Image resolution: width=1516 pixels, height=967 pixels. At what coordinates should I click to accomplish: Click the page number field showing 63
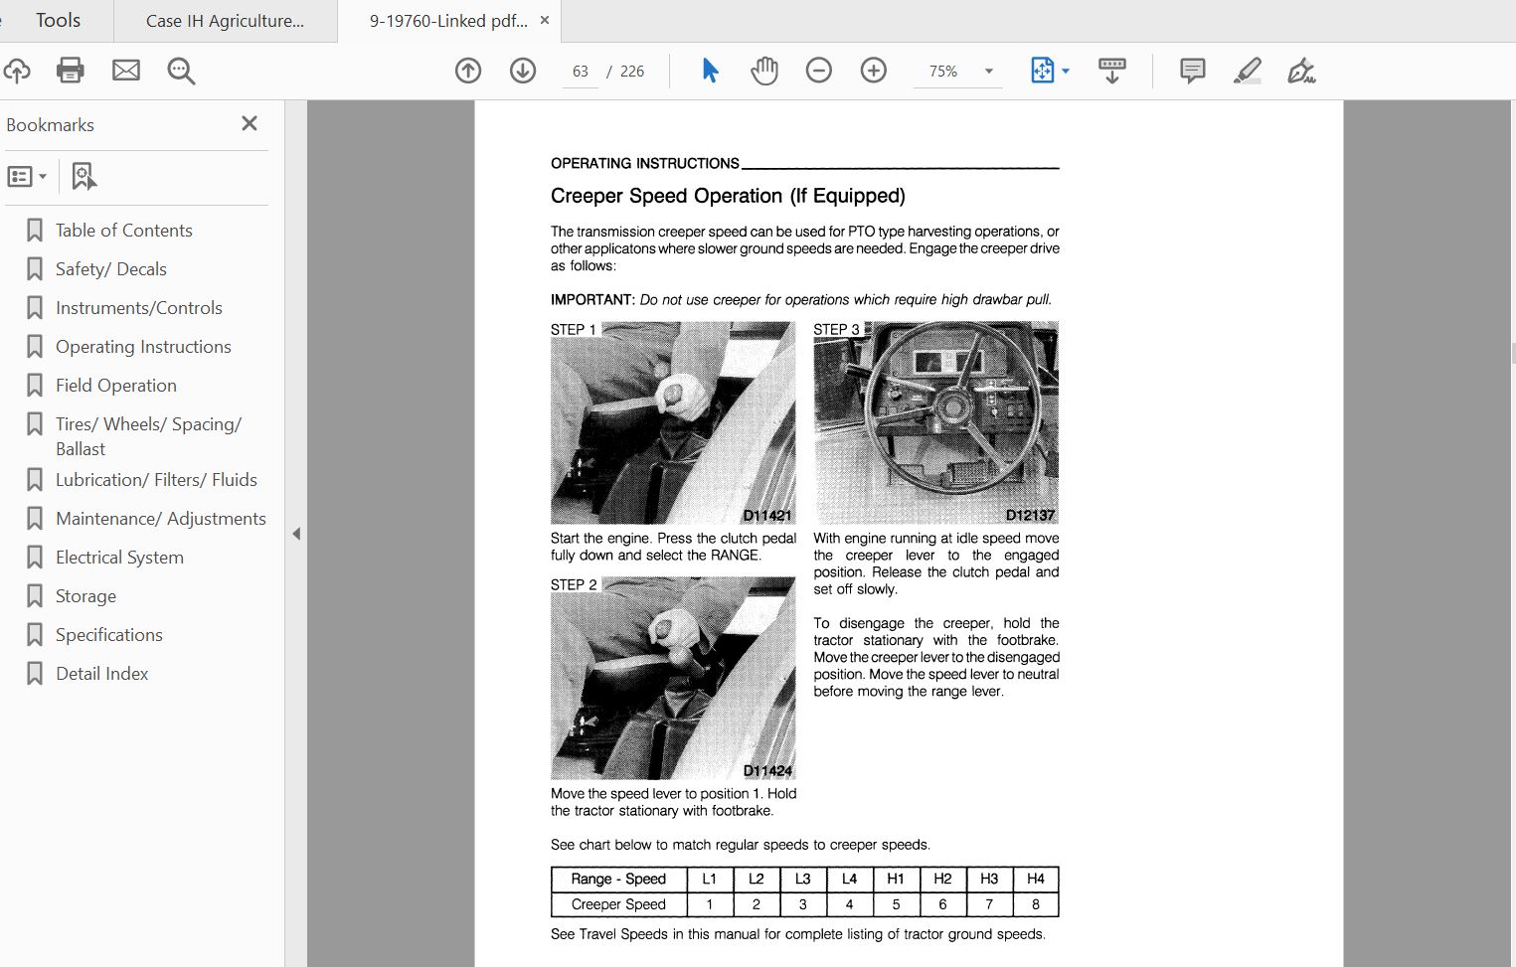pyautogui.click(x=581, y=72)
